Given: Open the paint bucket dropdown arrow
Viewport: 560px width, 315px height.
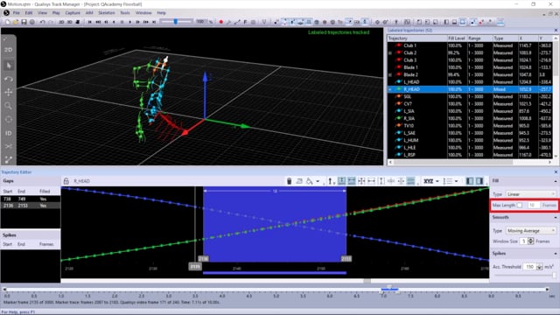Looking at the screenshot, I should tap(318, 181).
